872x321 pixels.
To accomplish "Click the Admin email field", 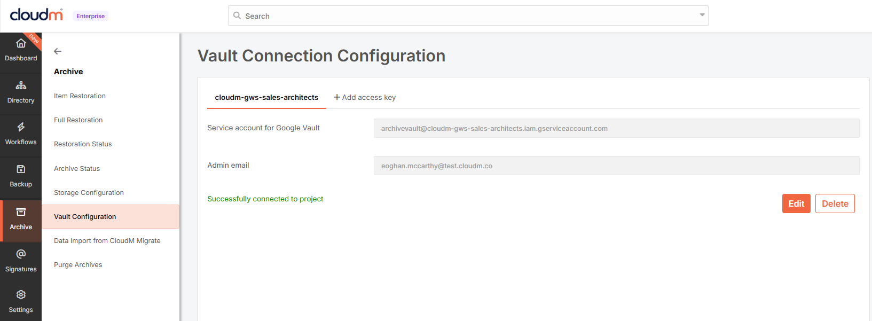I will point(617,166).
